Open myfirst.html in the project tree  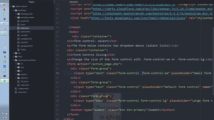pos(25,32)
